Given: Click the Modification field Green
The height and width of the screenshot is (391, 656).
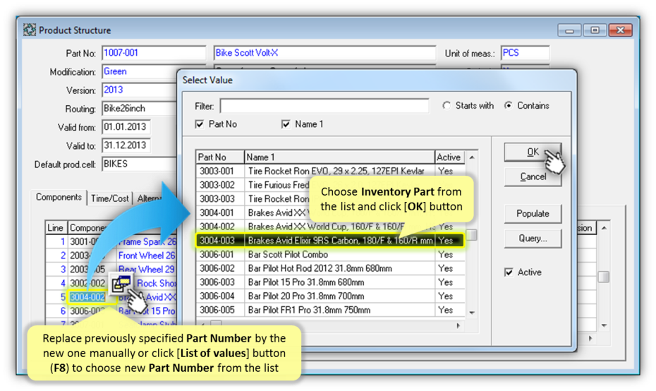Looking at the screenshot, I should [x=140, y=71].
